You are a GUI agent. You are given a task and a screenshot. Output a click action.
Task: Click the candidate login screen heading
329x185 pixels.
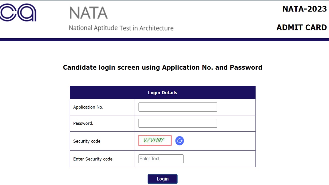tap(163, 67)
